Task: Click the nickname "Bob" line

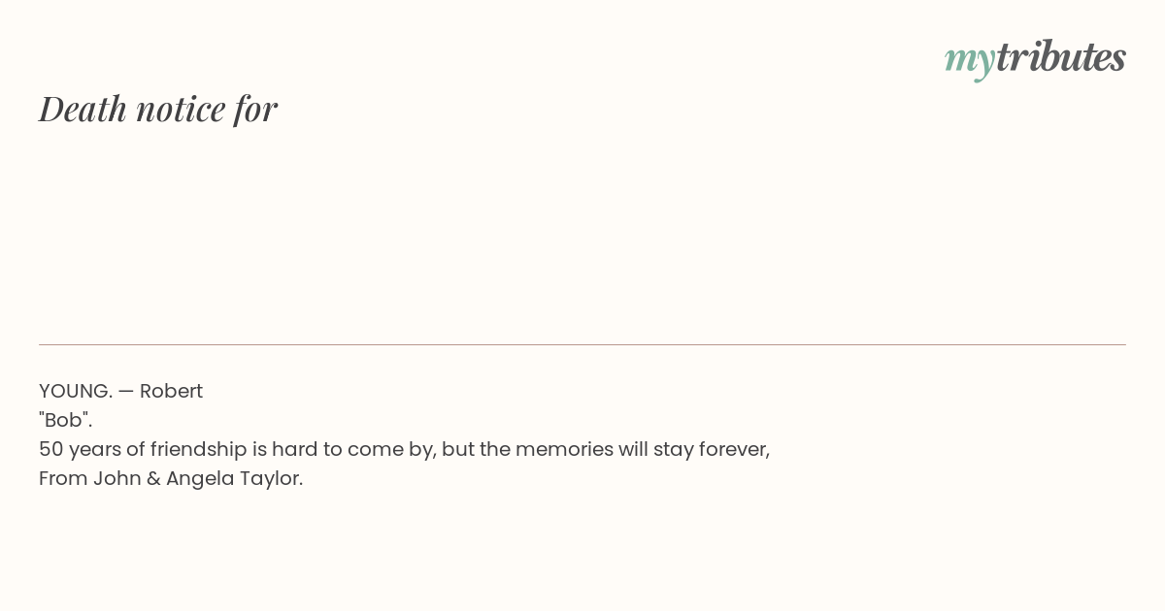Action: pos(66,420)
